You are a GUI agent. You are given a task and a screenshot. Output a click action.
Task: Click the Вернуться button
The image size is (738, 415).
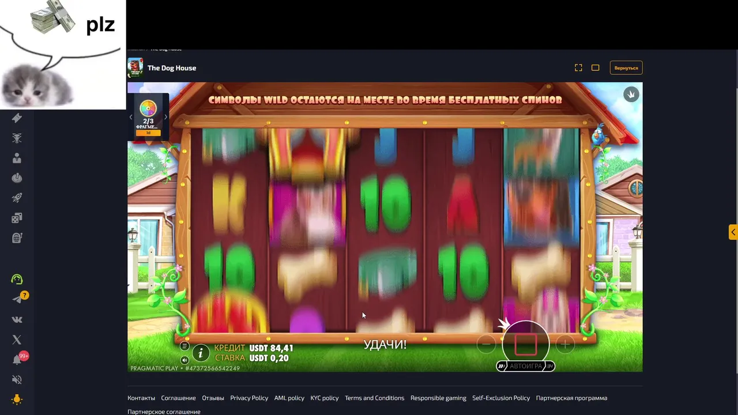point(626,68)
